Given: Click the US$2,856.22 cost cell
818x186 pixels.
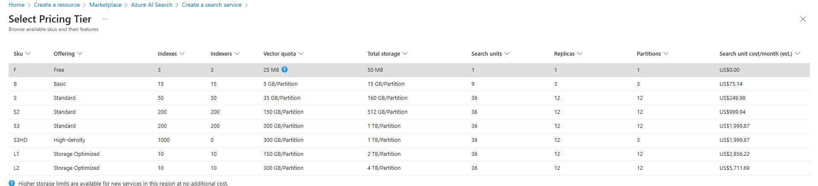Looking at the screenshot, I should [x=734, y=154].
